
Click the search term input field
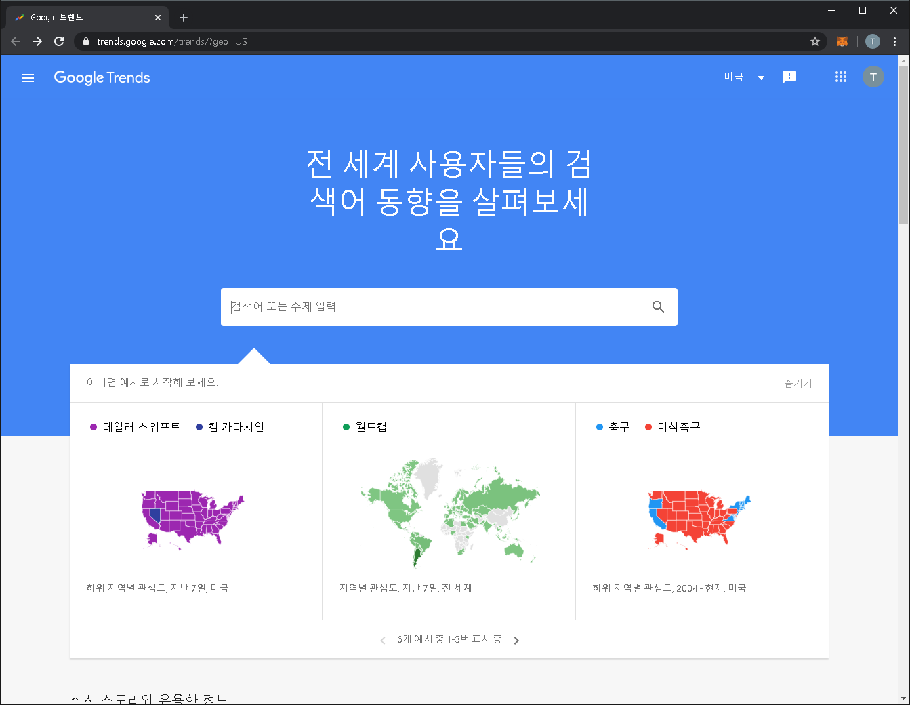pos(434,307)
